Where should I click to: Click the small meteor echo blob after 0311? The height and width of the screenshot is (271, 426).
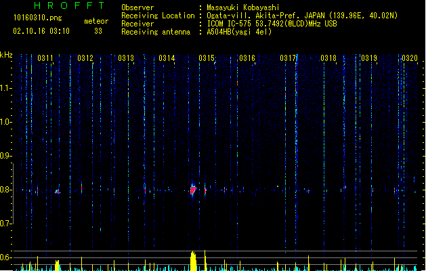tap(58, 192)
